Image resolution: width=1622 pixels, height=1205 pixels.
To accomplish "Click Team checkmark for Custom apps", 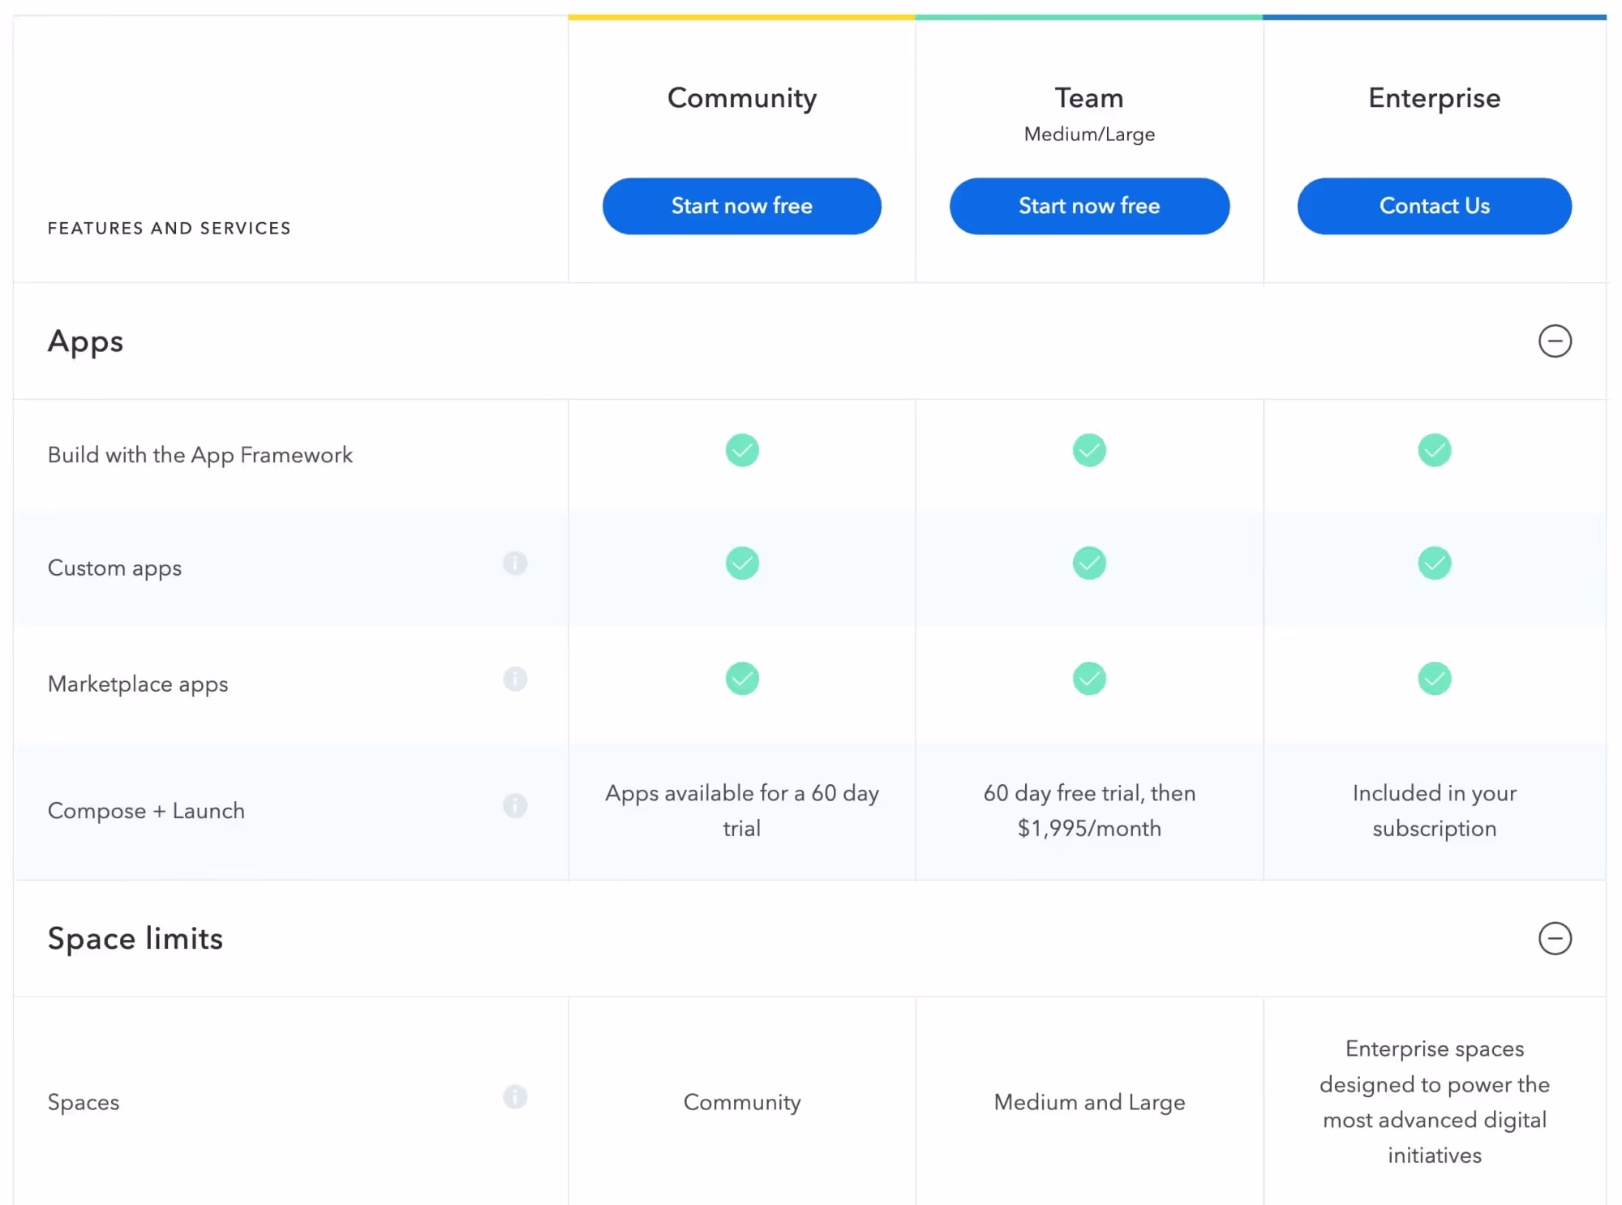I will coord(1089,563).
